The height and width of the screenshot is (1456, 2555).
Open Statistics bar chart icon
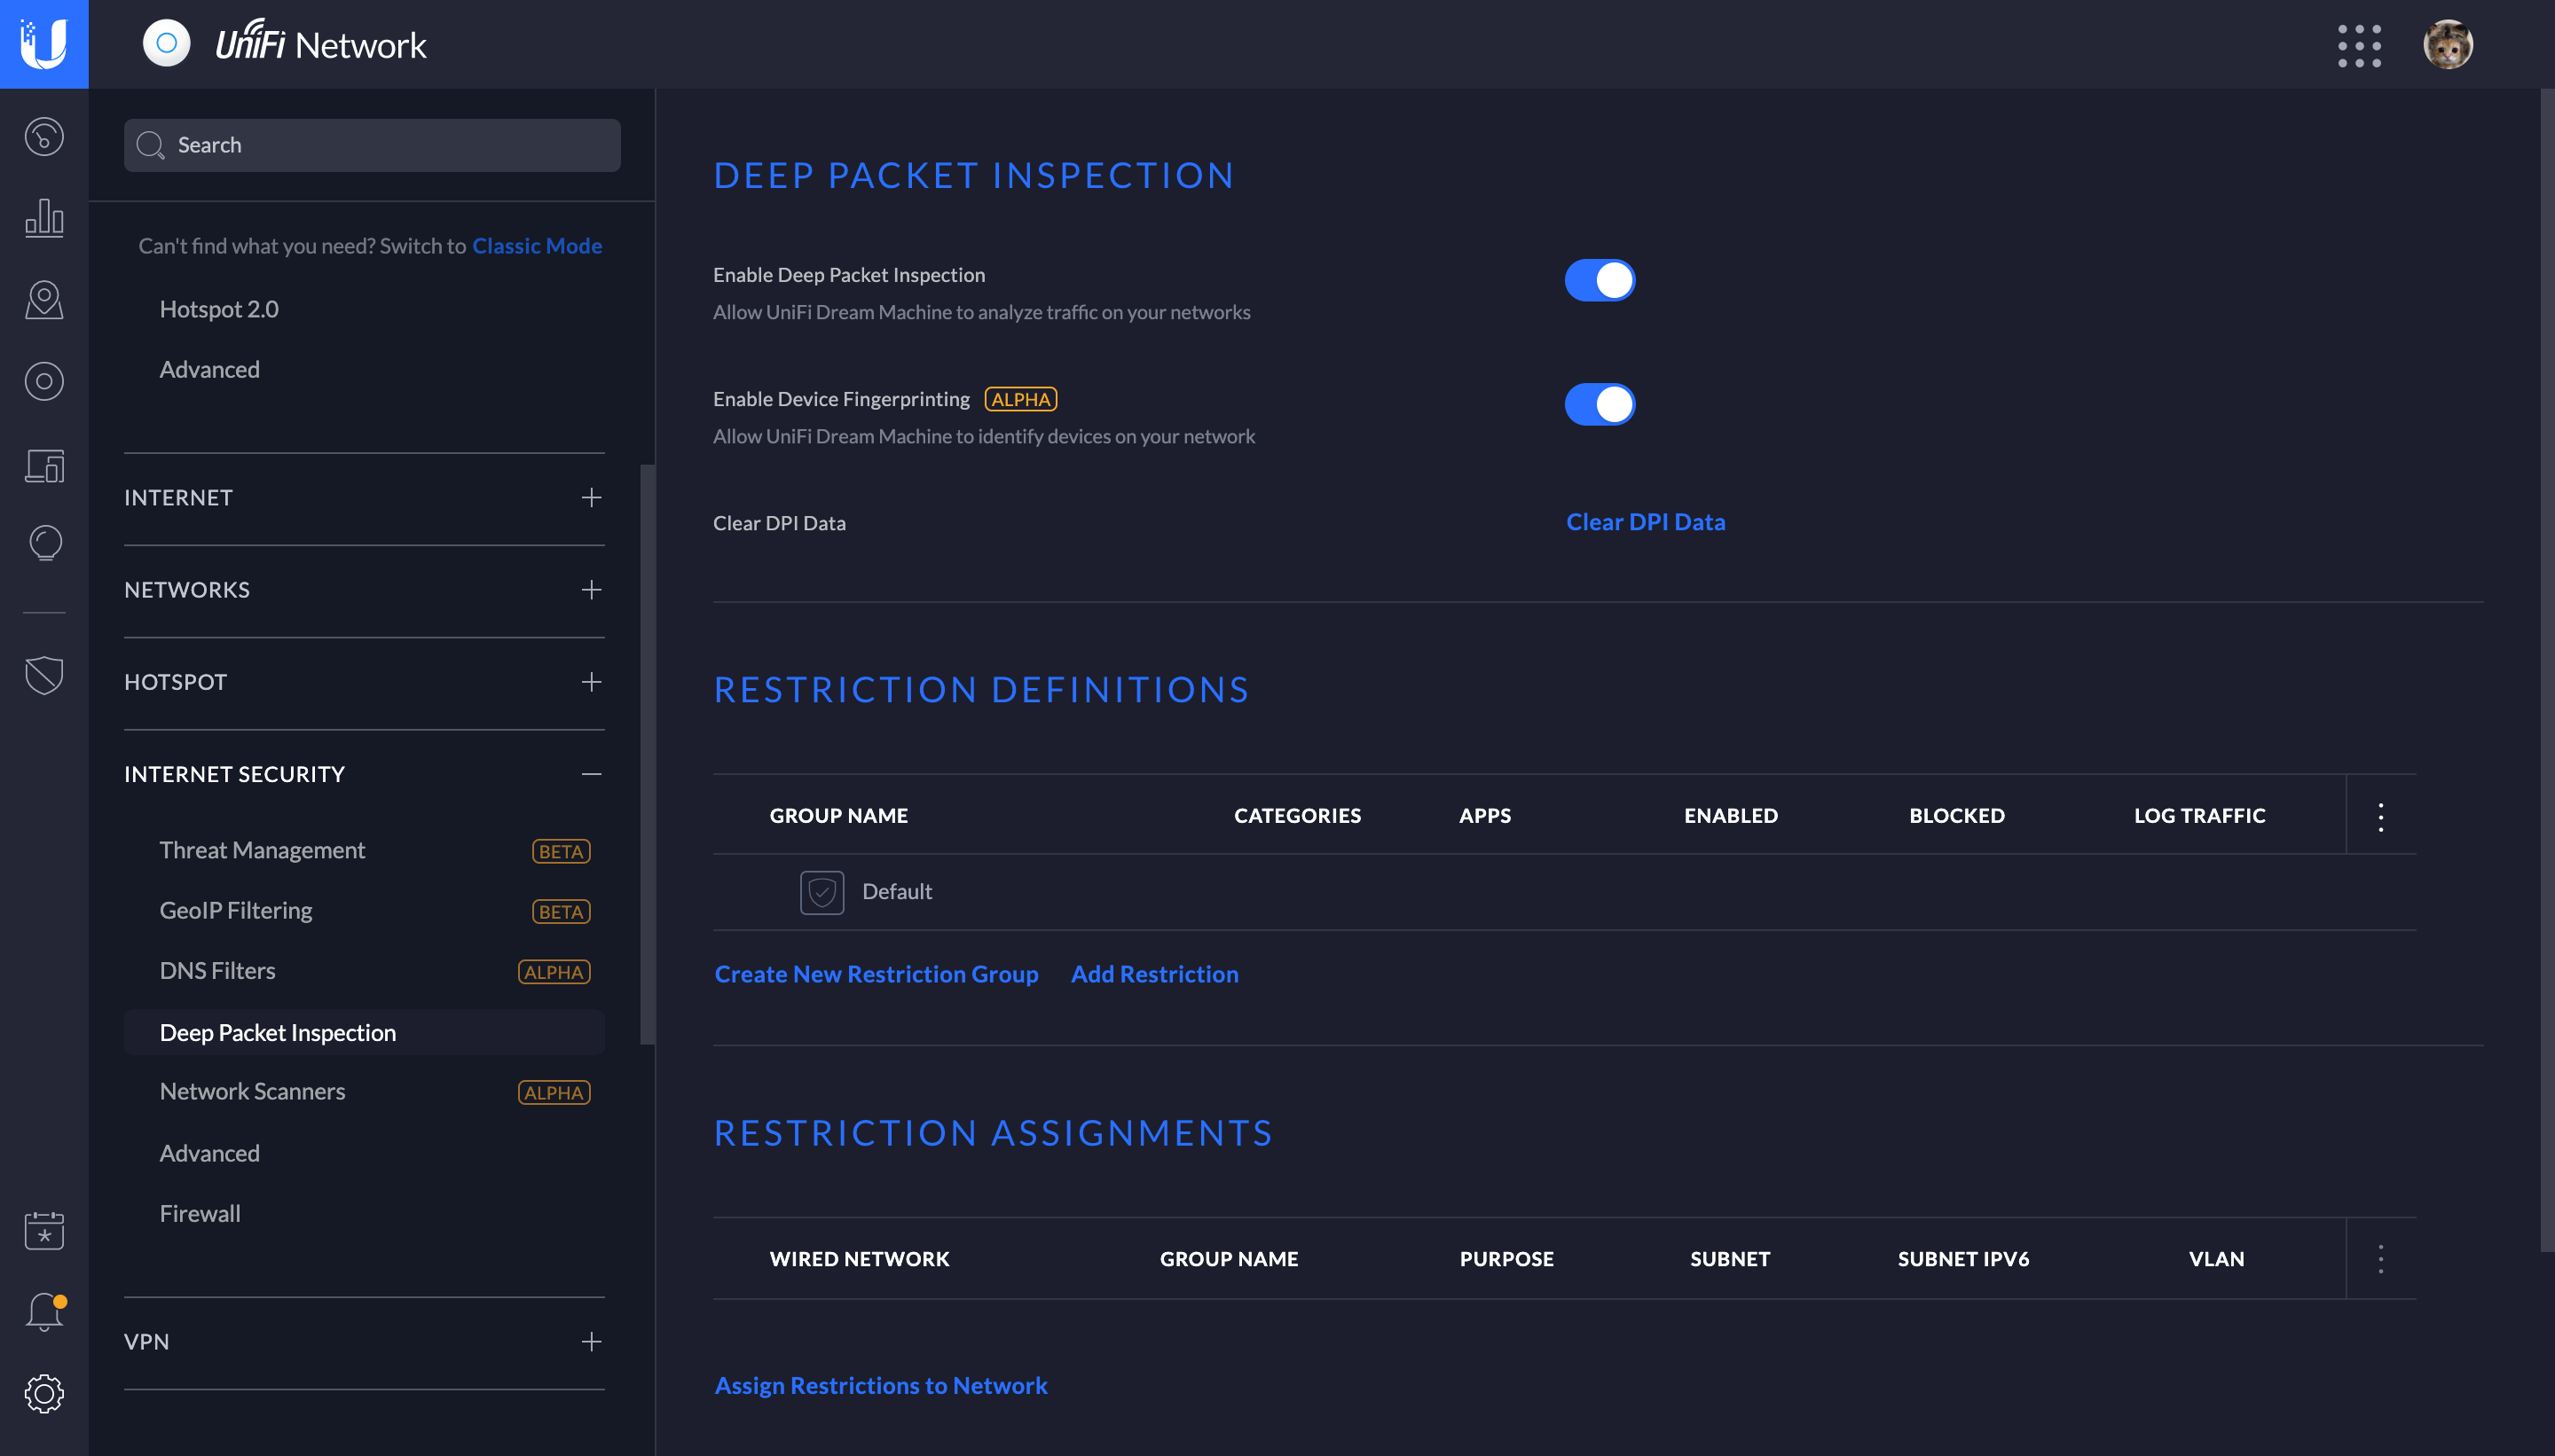(44, 217)
